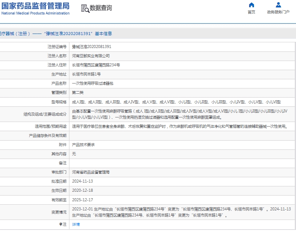Click the 注册证编号 row label
The height and width of the screenshot is (231, 296).
(57, 47)
